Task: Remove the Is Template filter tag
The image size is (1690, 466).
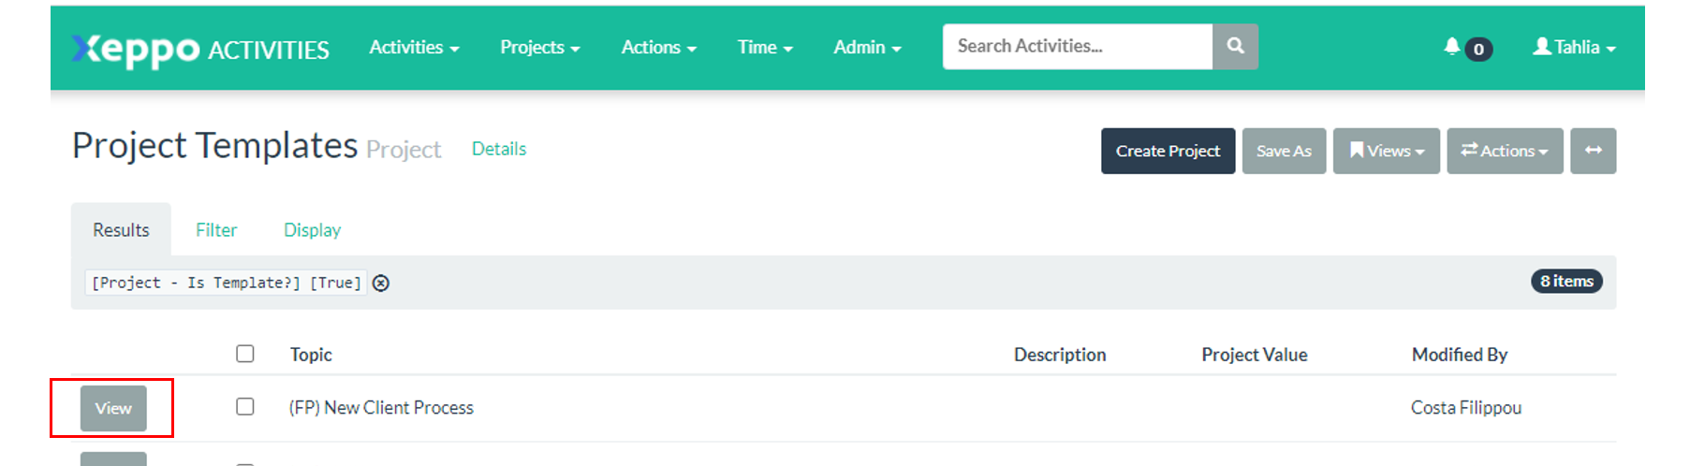Action: pyautogui.click(x=381, y=284)
